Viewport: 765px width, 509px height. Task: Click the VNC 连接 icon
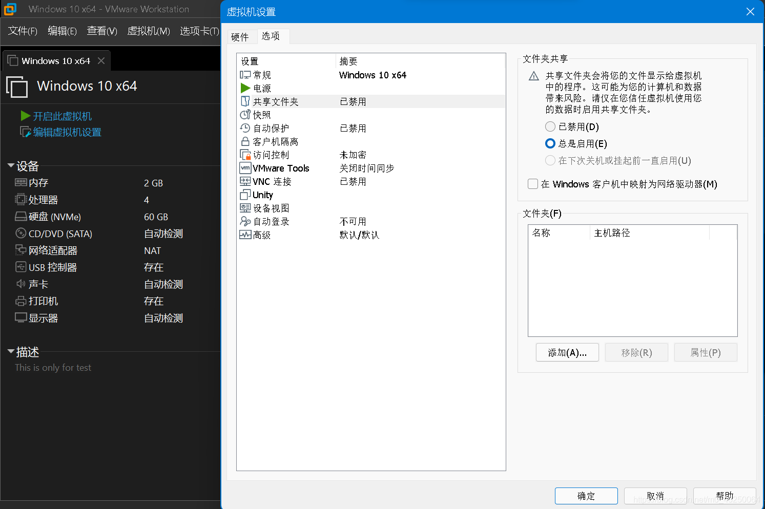tap(245, 181)
